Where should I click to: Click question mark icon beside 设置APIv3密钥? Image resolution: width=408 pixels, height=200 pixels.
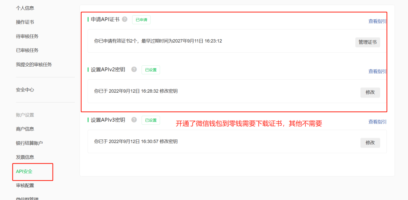tap(134, 120)
